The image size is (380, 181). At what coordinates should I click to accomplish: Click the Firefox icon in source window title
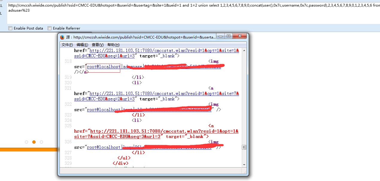click(x=62, y=37)
